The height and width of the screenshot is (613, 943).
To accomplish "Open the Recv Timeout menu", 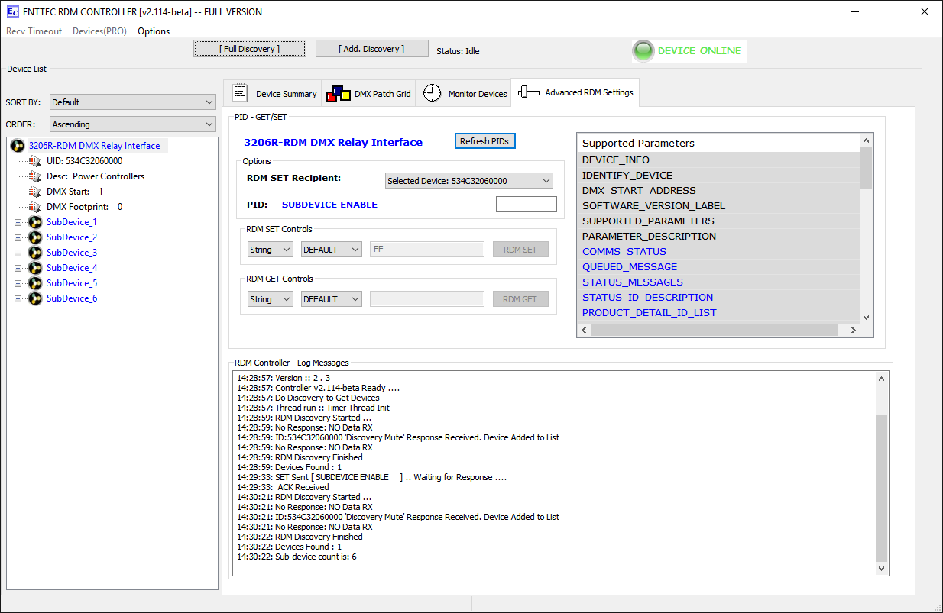I will pos(34,31).
